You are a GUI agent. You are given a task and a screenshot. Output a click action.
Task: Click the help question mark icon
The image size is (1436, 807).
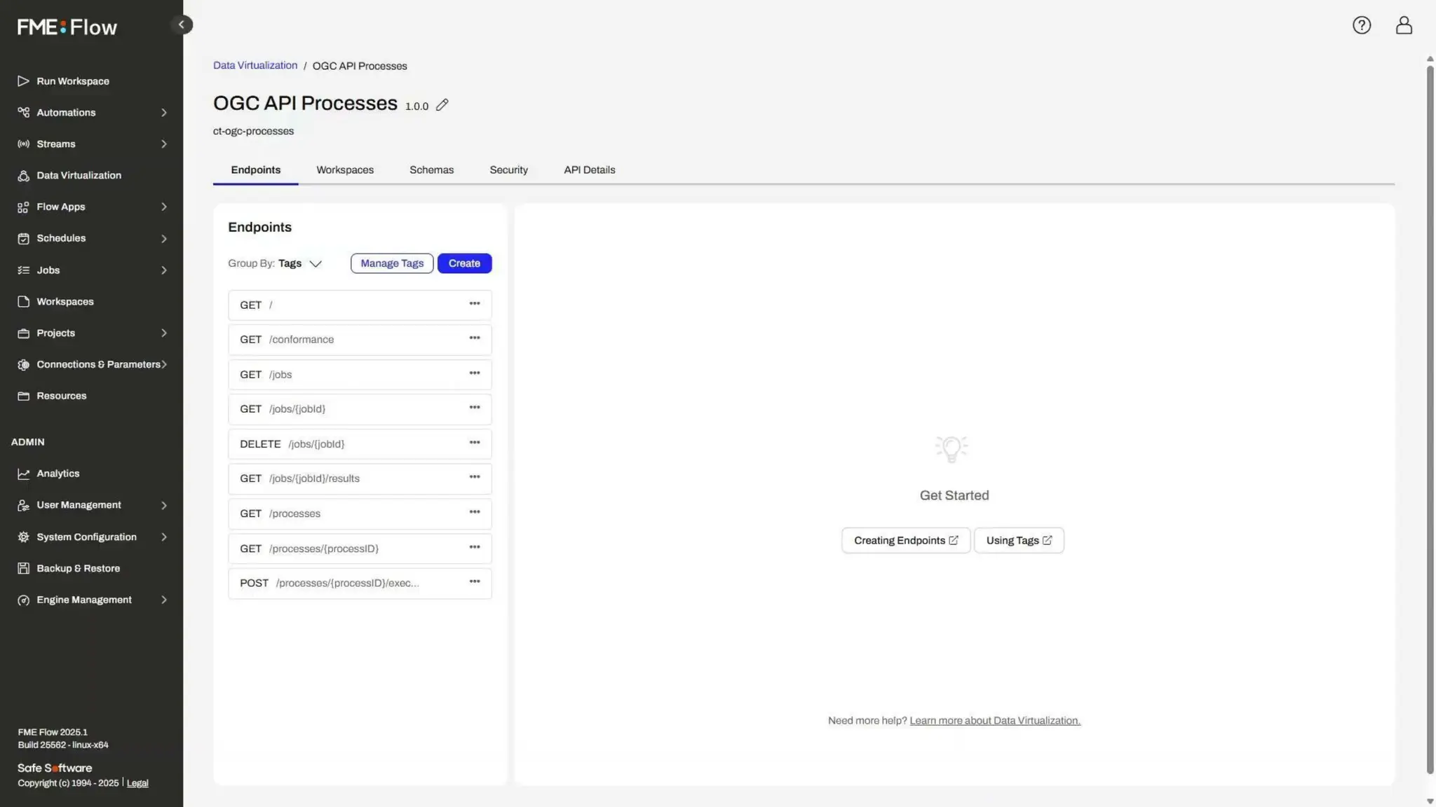coord(1361,25)
